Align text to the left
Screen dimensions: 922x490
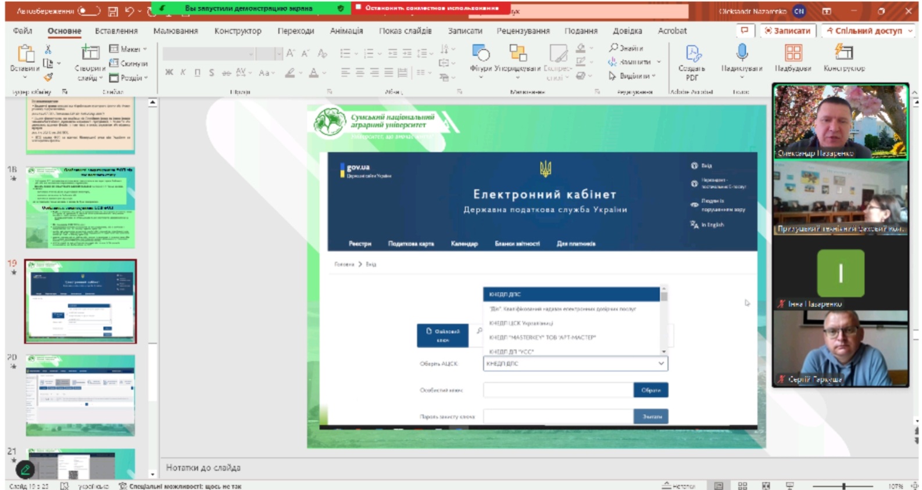pos(346,73)
